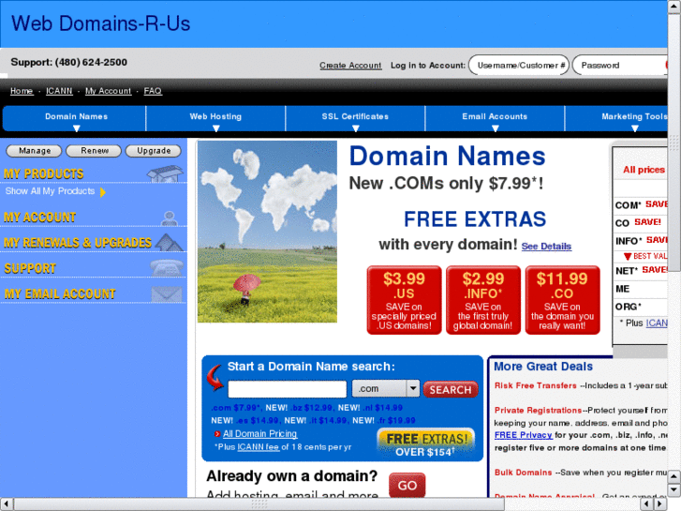
Task: Click the vertical scrollbar thumb
Action: (x=674, y=142)
